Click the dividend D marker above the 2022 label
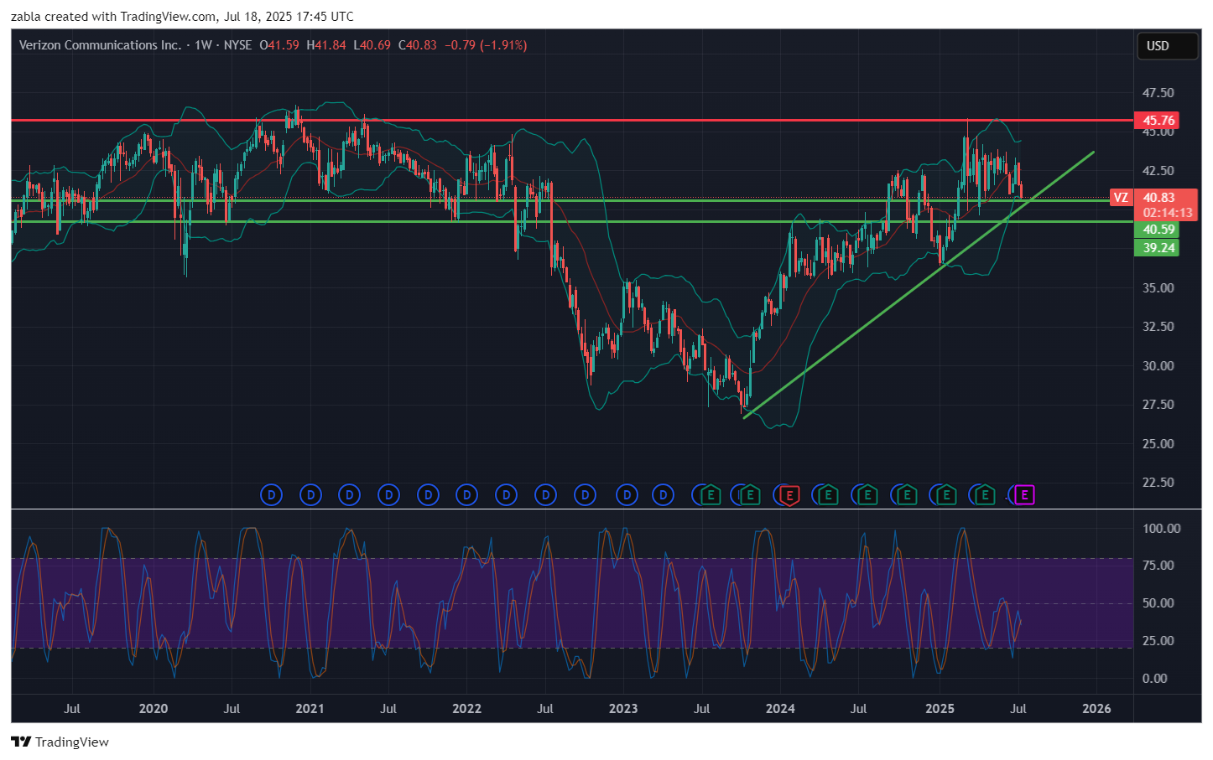This screenshot has width=1213, height=760. click(x=467, y=495)
